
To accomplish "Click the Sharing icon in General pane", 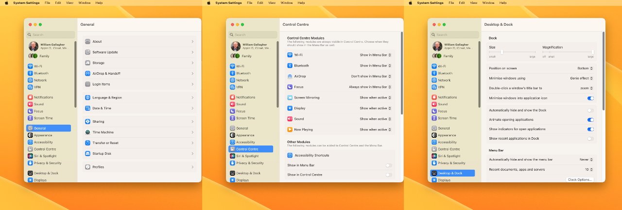I will (88, 122).
